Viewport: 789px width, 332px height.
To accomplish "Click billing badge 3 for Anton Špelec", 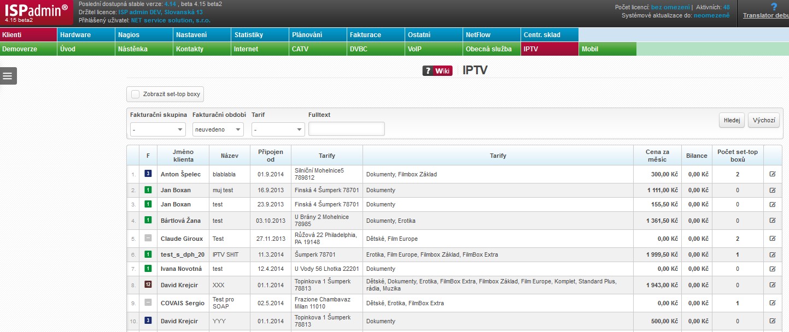I will 148,174.
